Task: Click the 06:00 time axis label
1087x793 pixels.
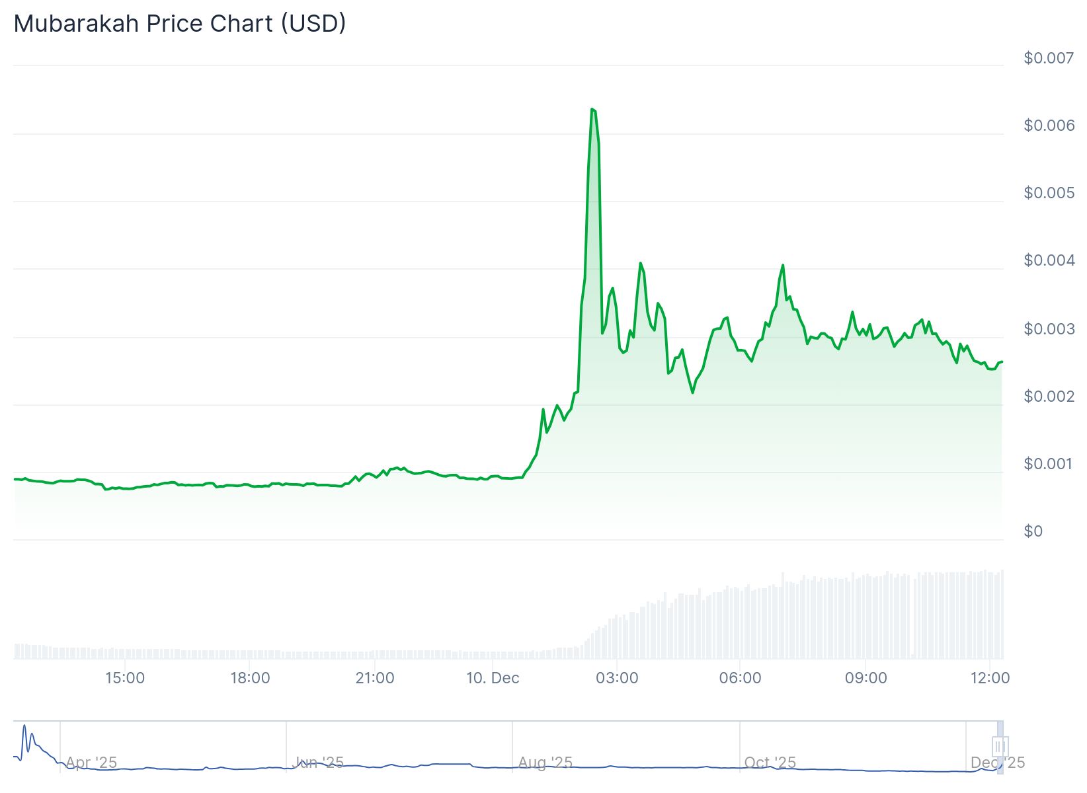Action: click(x=740, y=678)
